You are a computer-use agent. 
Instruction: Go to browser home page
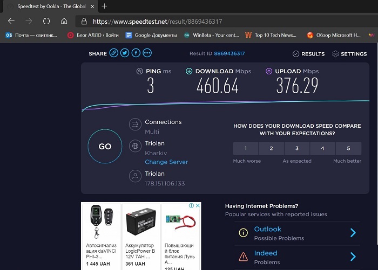point(64,21)
